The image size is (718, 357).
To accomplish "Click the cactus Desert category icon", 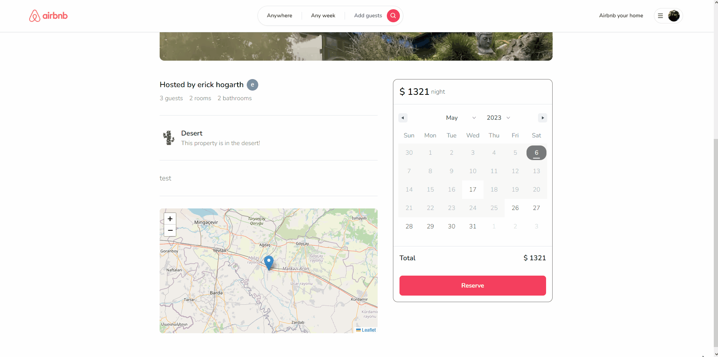I will (x=168, y=138).
